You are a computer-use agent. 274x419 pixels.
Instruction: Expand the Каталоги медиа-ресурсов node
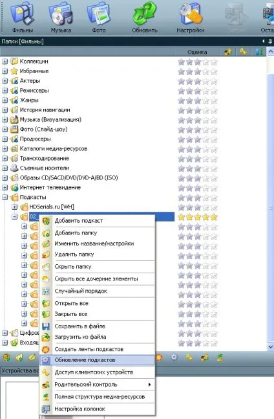pos(5,149)
